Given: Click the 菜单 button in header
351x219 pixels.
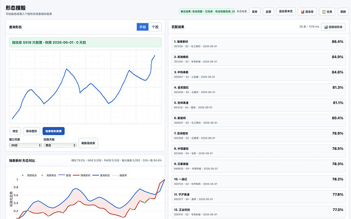Looking at the screenshot, I should (255, 12).
